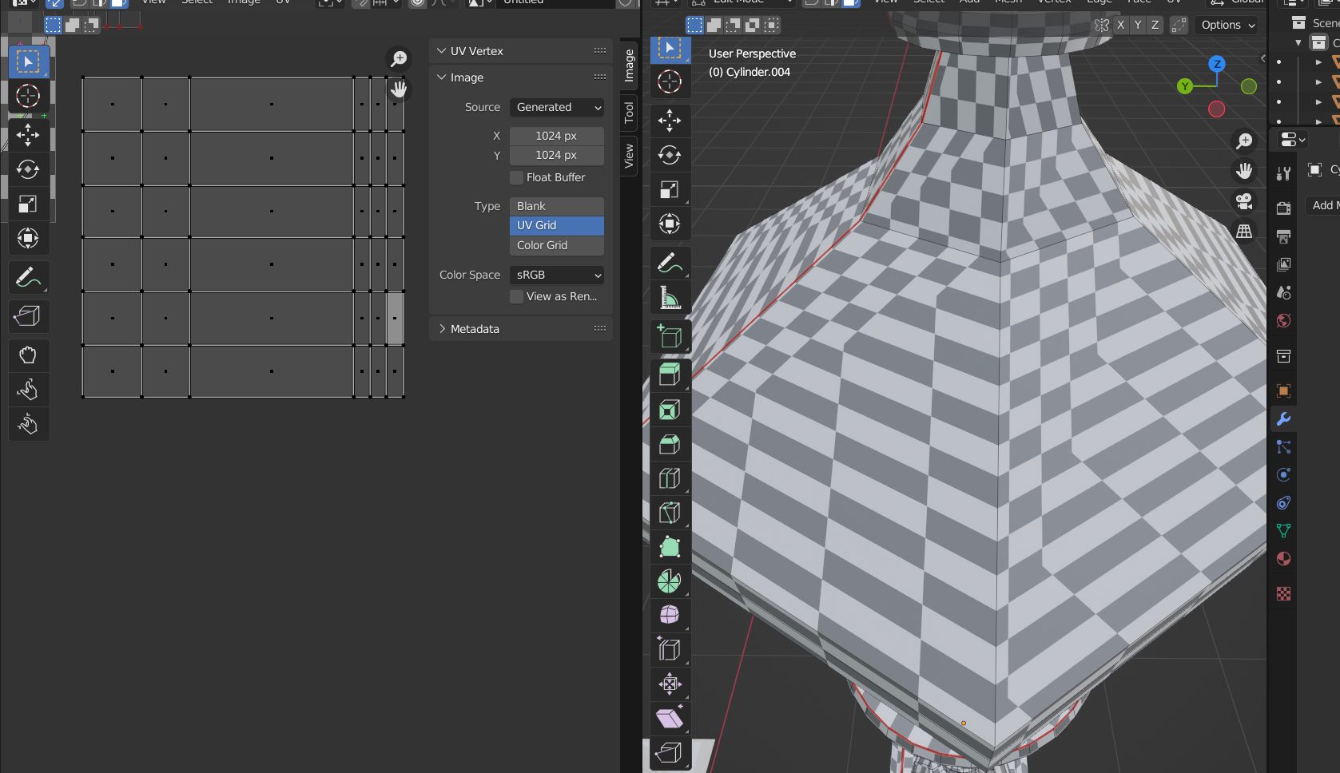This screenshot has width=1340, height=773.
Task: Click the 3D viewport zoom button
Action: tap(1244, 141)
